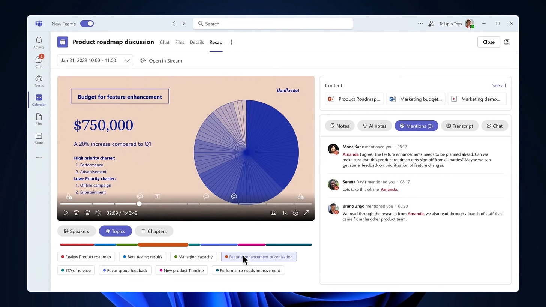The width and height of the screenshot is (546, 307).
Task: Open Files in the left sidebar
Action: 39,119
